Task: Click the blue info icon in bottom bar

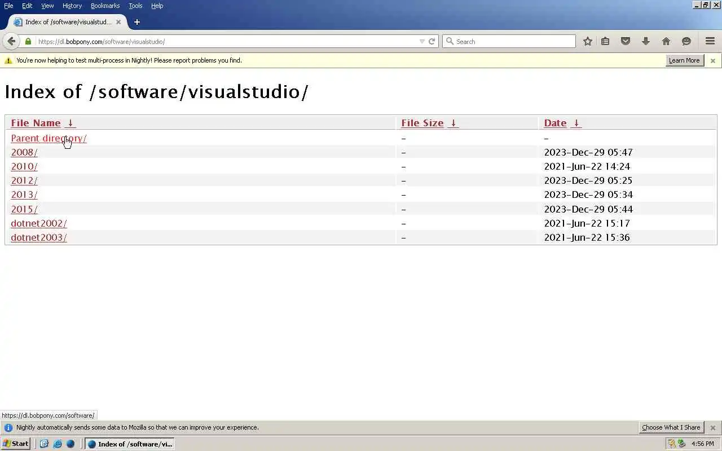Action: point(8,427)
